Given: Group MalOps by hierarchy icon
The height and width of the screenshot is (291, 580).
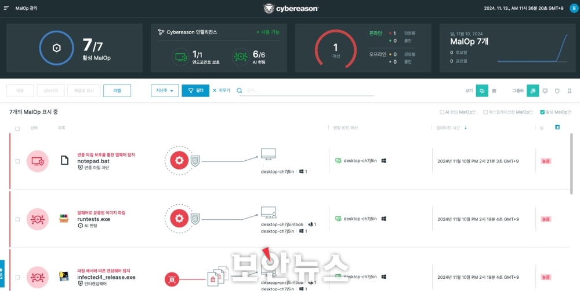Looking at the screenshot, I should [x=532, y=91].
